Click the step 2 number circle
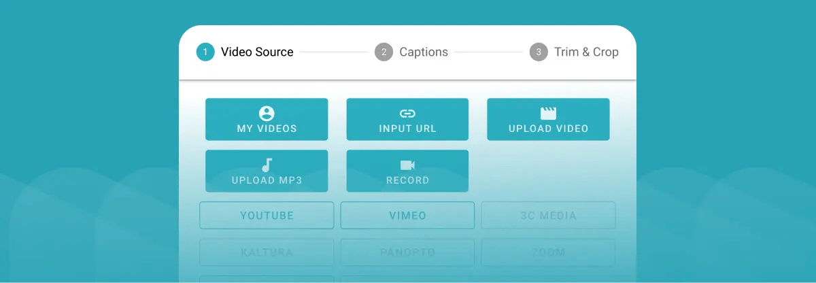This screenshot has width=816, height=283. (384, 52)
